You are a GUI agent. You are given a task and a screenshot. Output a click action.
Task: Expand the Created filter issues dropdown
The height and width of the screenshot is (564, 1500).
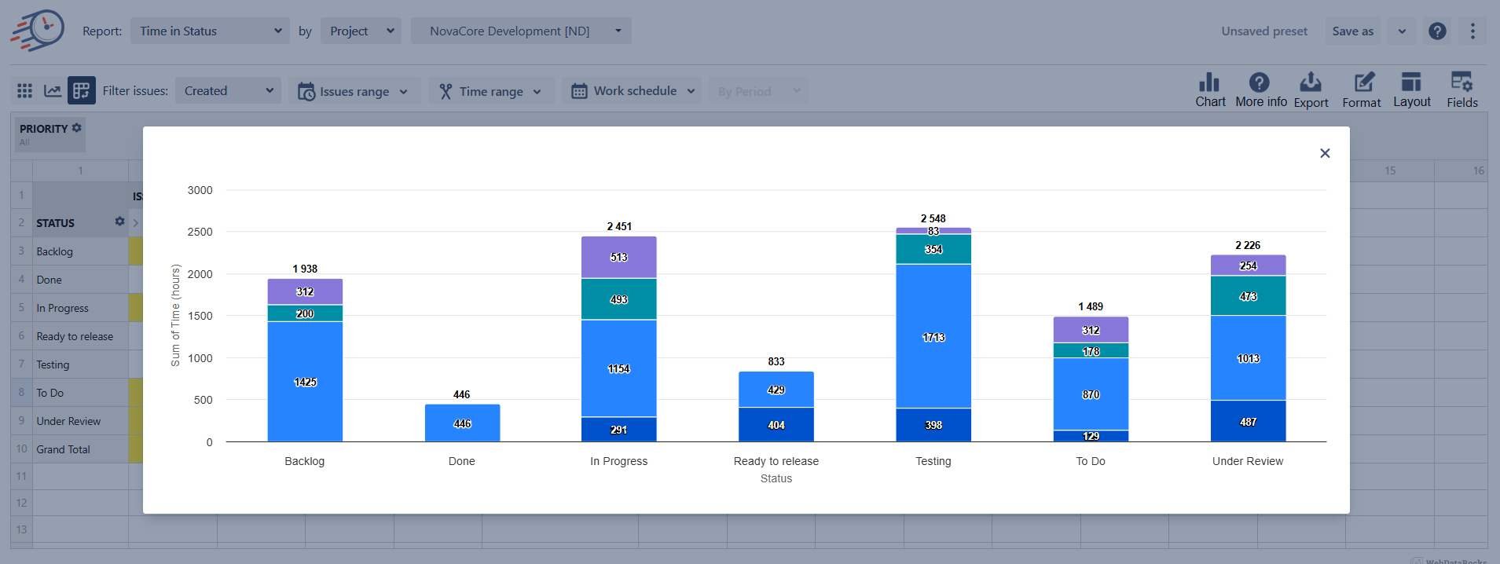point(228,91)
